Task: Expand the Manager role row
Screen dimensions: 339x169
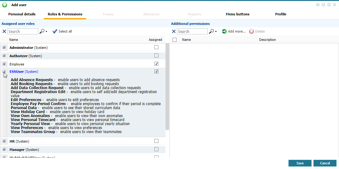Action: (4, 149)
